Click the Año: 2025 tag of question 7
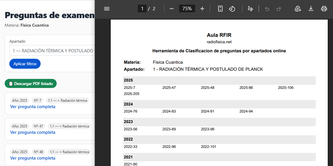This screenshot has height=166, width=333. [x=20, y=101]
